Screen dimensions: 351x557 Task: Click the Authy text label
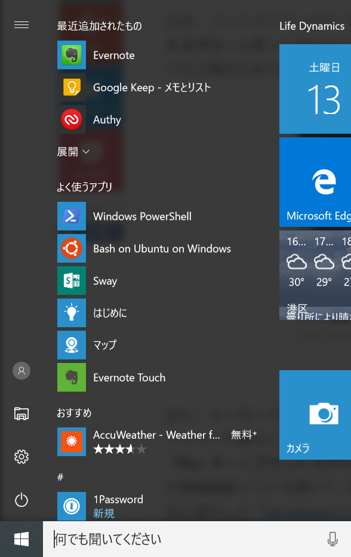(107, 120)
